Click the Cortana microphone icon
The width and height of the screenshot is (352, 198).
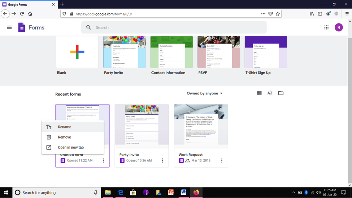96,193
